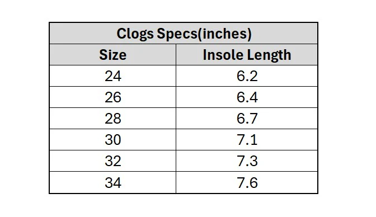The image size is (376, 217).
Task: Select the 6.7 insole length cell
Action: (247, 119)
